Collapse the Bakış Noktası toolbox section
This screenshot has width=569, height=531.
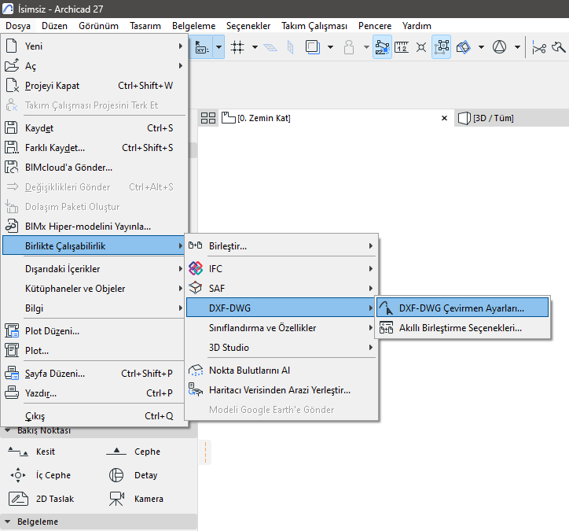coord(7,430)
